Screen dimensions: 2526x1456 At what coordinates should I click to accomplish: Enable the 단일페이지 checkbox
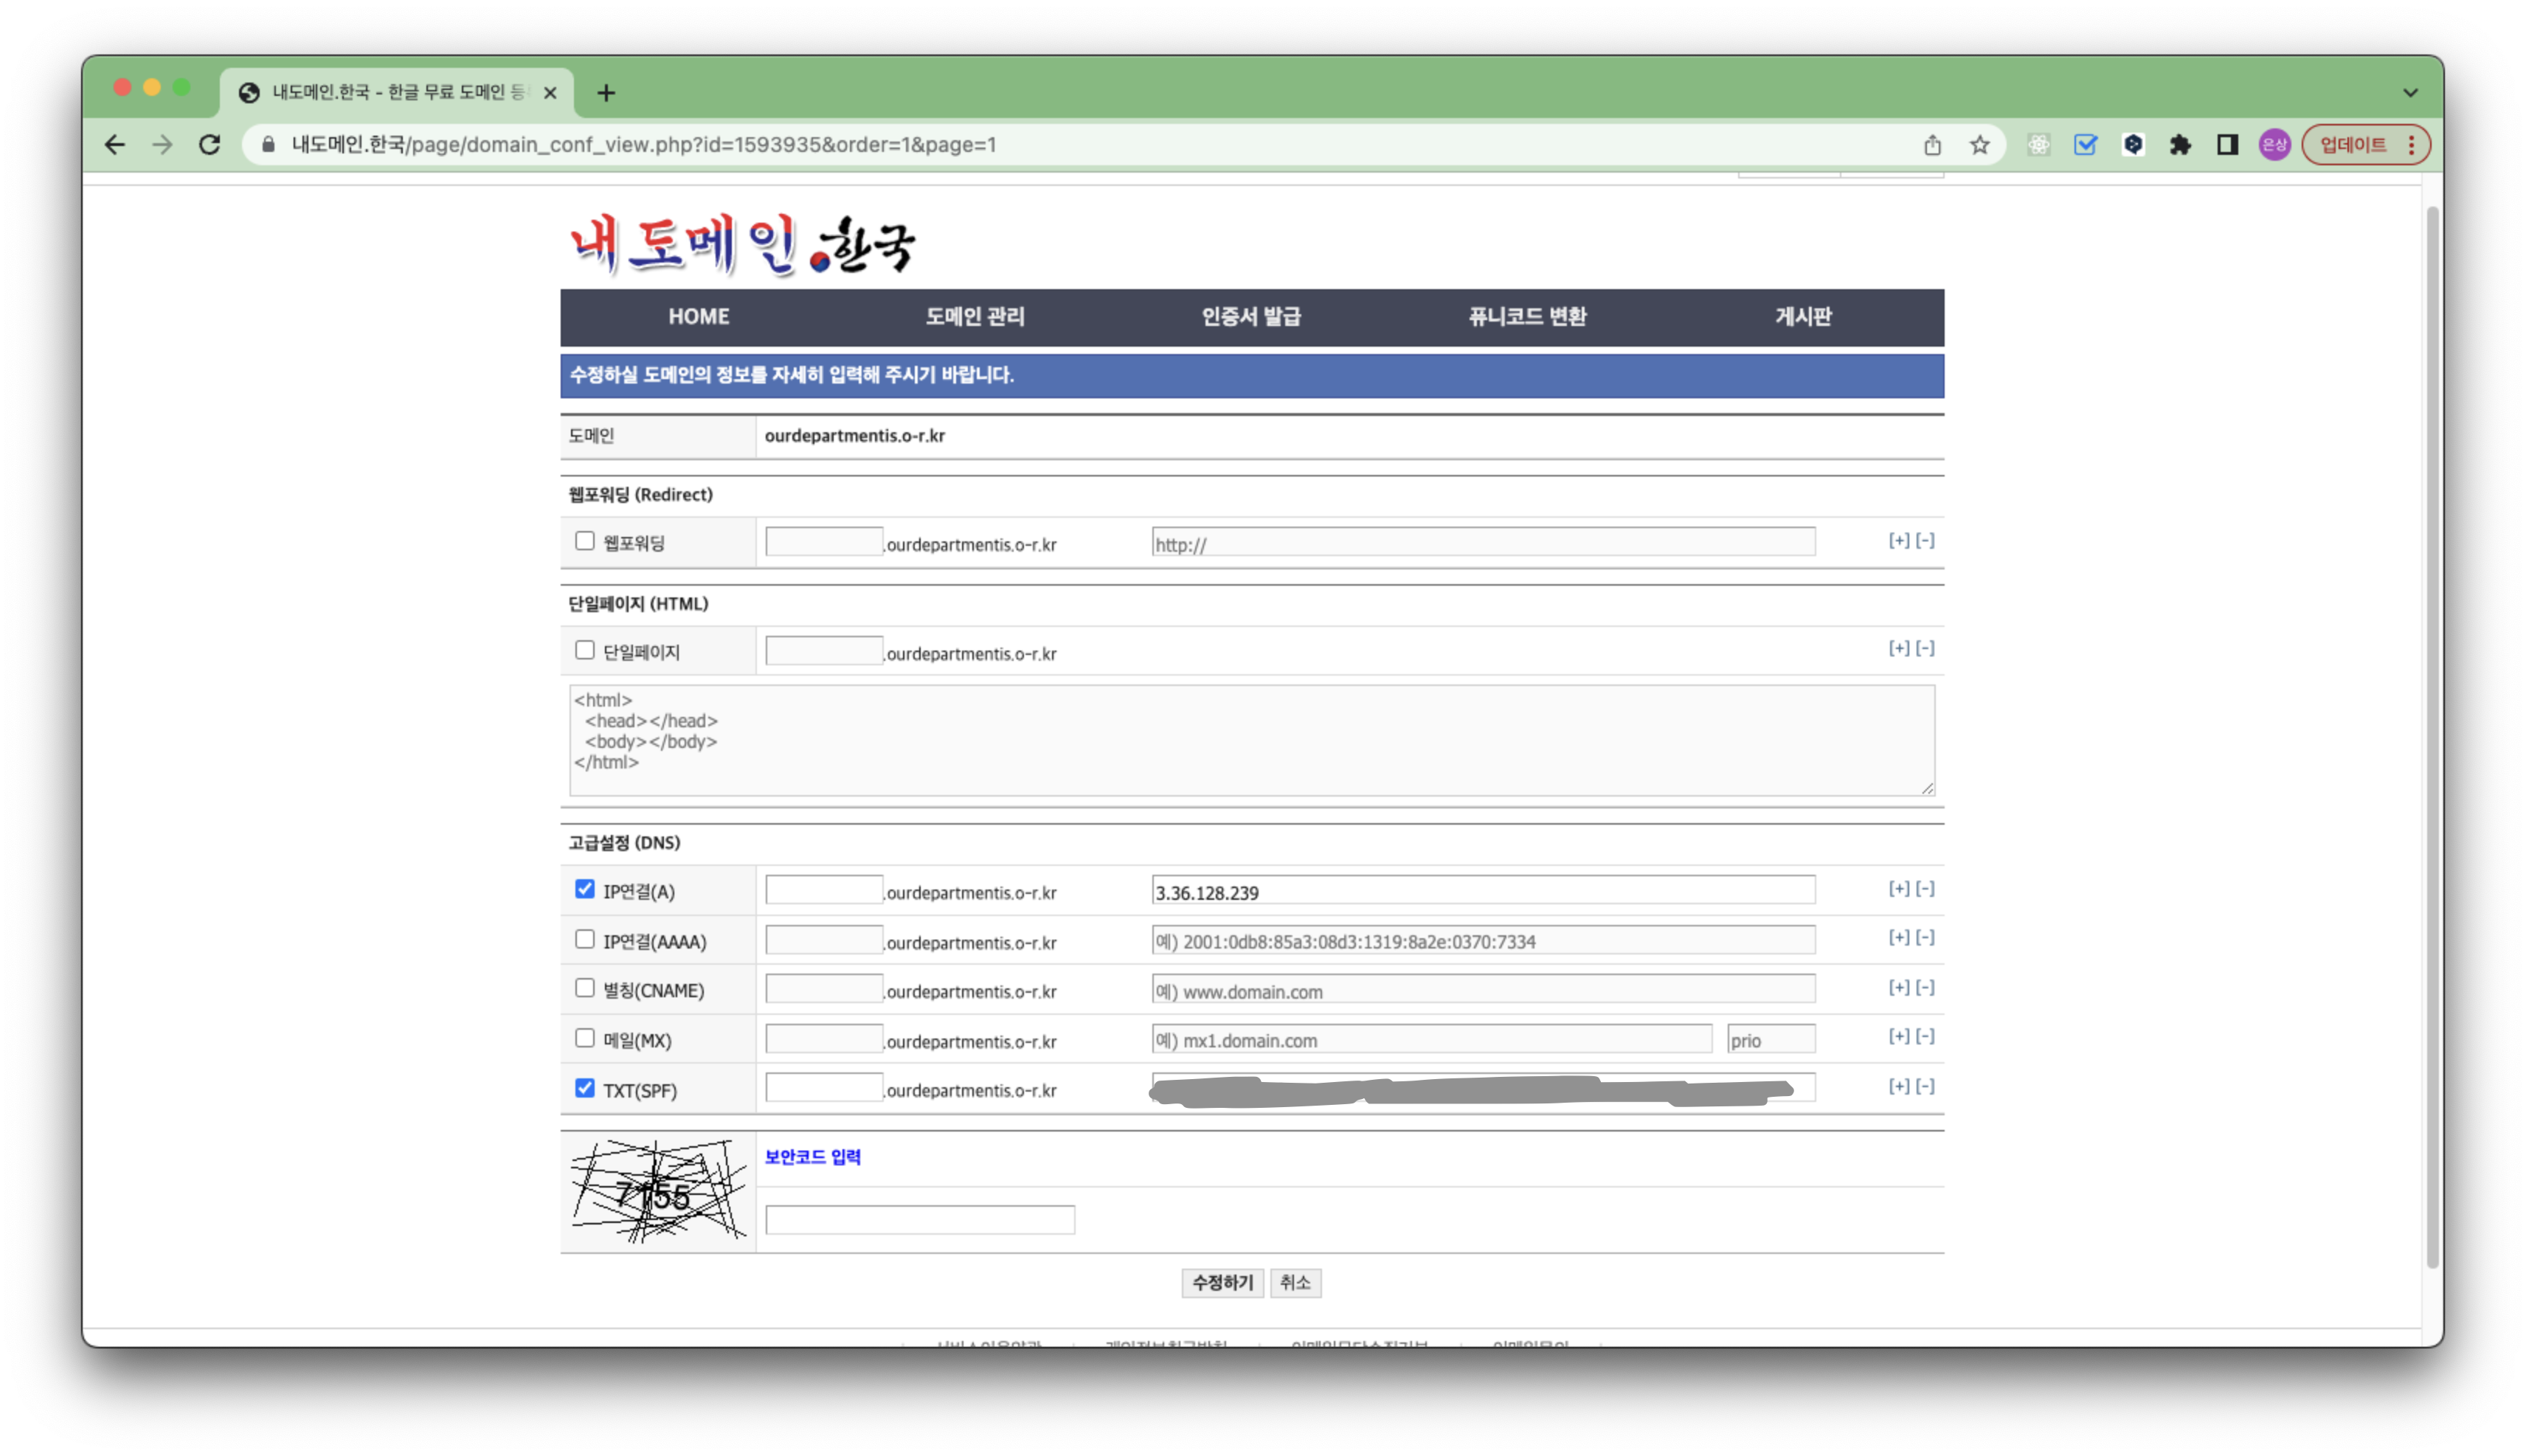[x=585, y=650]
